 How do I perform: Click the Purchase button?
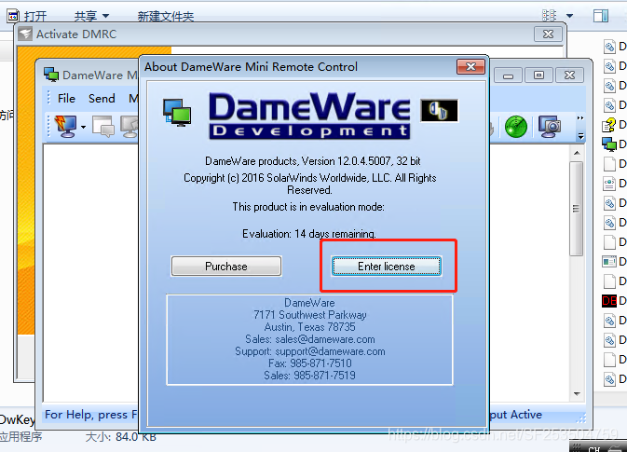click(x=226, y=267)
